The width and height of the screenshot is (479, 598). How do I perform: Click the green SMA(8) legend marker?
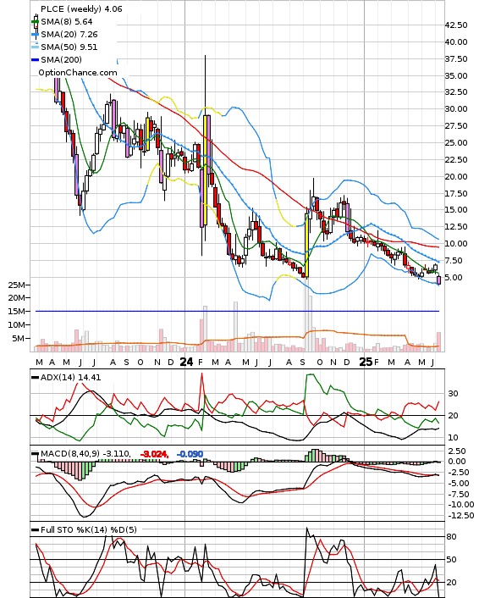click(x=35, y=22)
